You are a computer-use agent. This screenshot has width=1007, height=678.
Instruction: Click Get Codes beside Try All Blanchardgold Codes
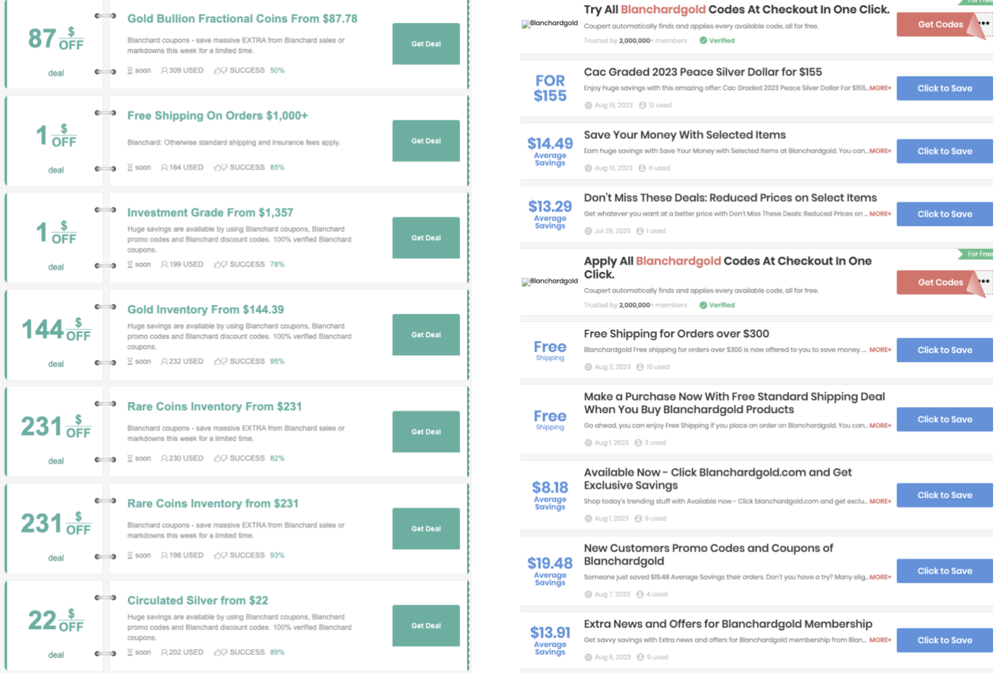point(941,24)
